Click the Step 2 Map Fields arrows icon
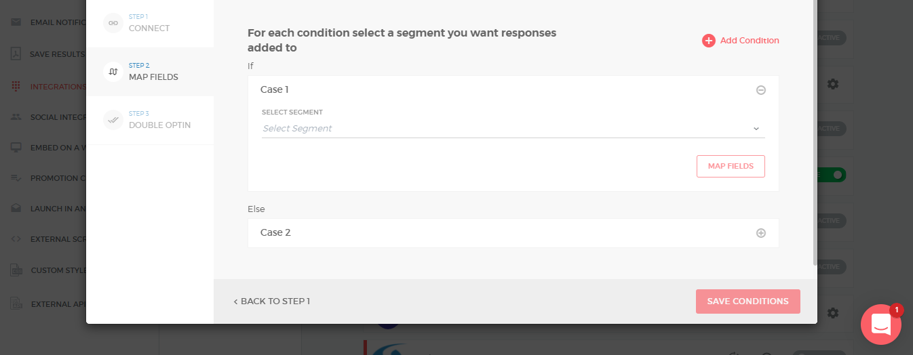Screen dimensions: 913x355 [x=113, y=71]
